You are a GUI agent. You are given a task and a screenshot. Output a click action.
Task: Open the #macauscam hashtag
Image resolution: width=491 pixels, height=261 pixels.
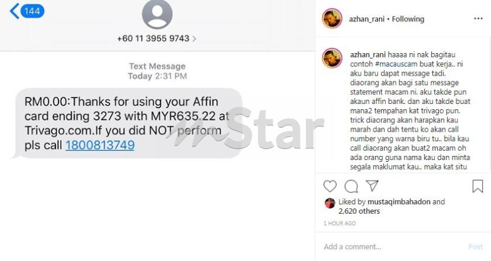coord(396,64)
